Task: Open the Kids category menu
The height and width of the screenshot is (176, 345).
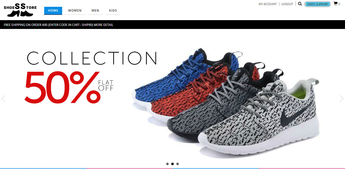Action: pos(113,11)
